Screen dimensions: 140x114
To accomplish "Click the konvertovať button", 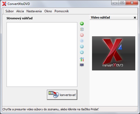I will 62,95.
